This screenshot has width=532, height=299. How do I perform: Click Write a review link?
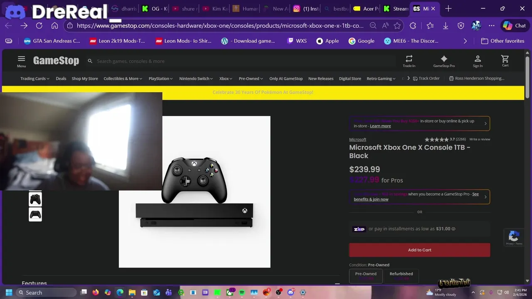point(480,139)
